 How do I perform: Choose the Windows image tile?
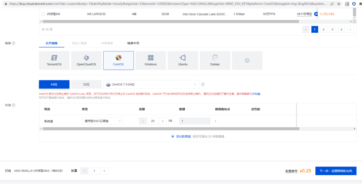click(x=150, y=60)
